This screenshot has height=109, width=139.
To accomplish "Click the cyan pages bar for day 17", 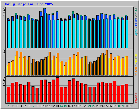I will click(74, 33).
